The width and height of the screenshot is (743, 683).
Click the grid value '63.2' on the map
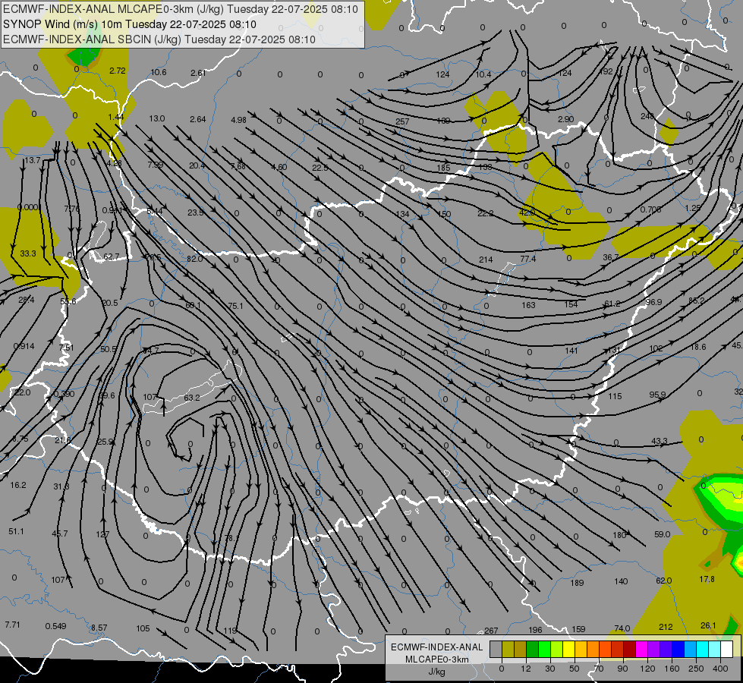(192, 398)
